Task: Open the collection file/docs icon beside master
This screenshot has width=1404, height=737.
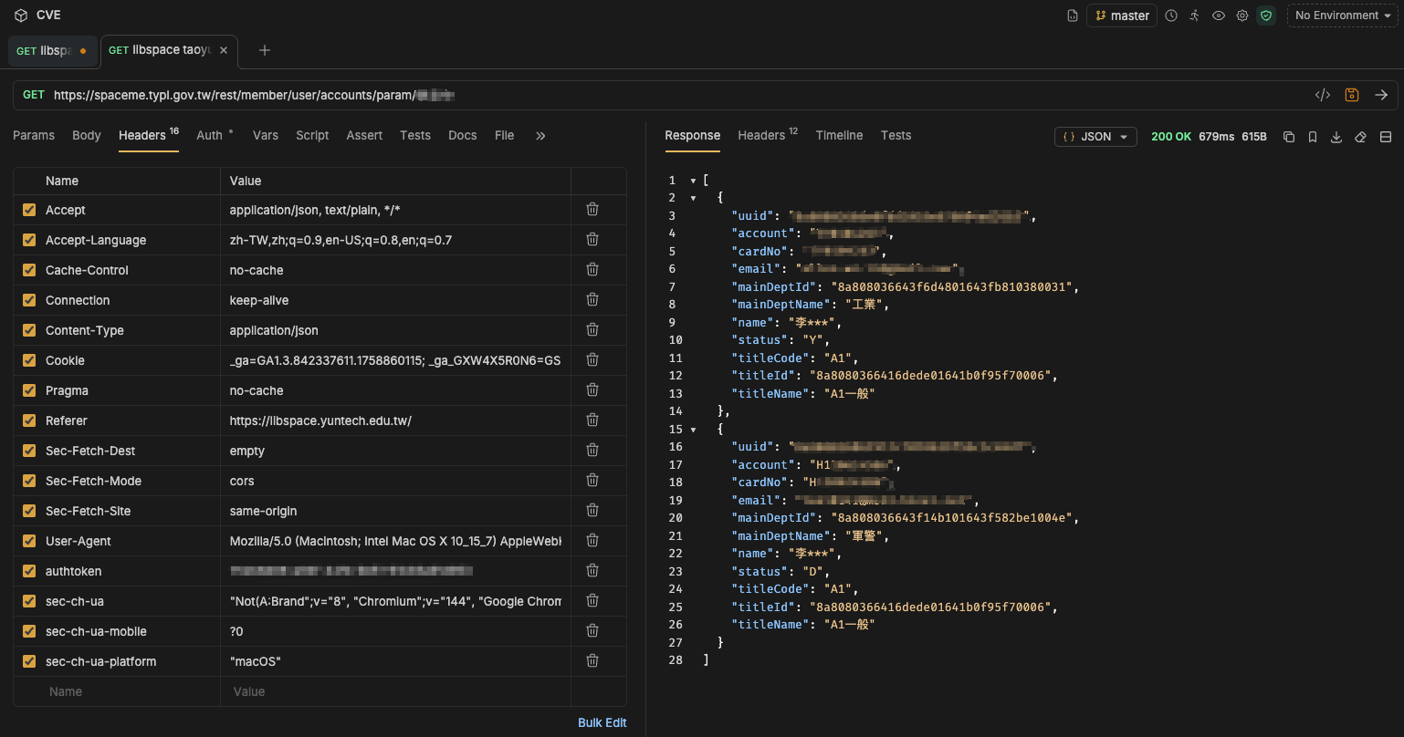Action: click(1073, 16)
